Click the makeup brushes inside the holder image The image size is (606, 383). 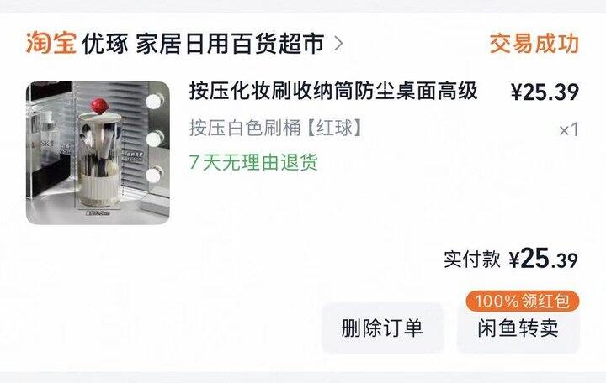click(99, 147)
